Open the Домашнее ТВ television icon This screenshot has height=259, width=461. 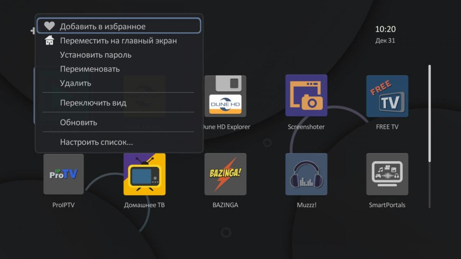tap(144, 174)
